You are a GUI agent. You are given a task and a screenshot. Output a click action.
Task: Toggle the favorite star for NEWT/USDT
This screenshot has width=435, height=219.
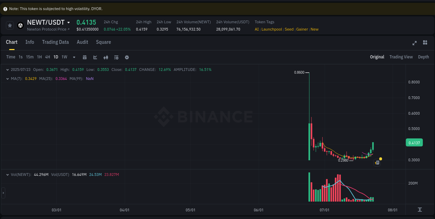click(x=9, y=25)
